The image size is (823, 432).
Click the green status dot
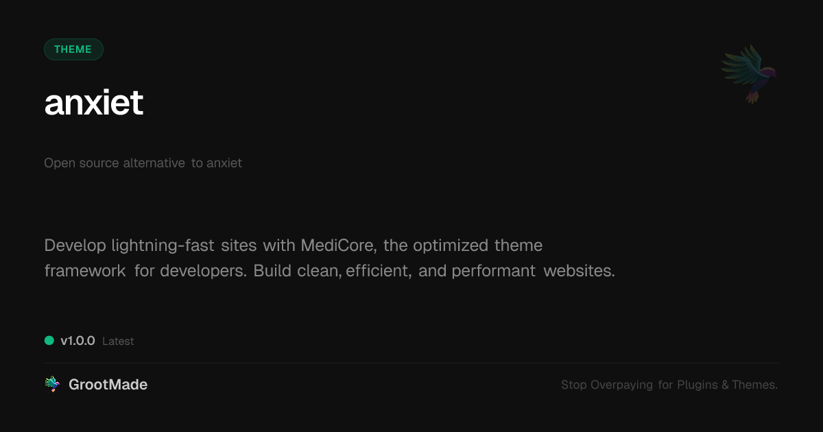click(49, 341)
